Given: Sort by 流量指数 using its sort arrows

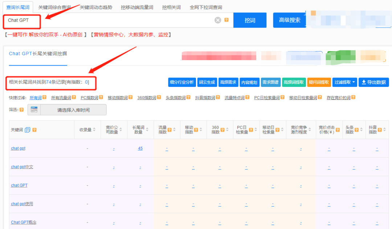Looking at the screenshot, I should (x=174, y=130).
